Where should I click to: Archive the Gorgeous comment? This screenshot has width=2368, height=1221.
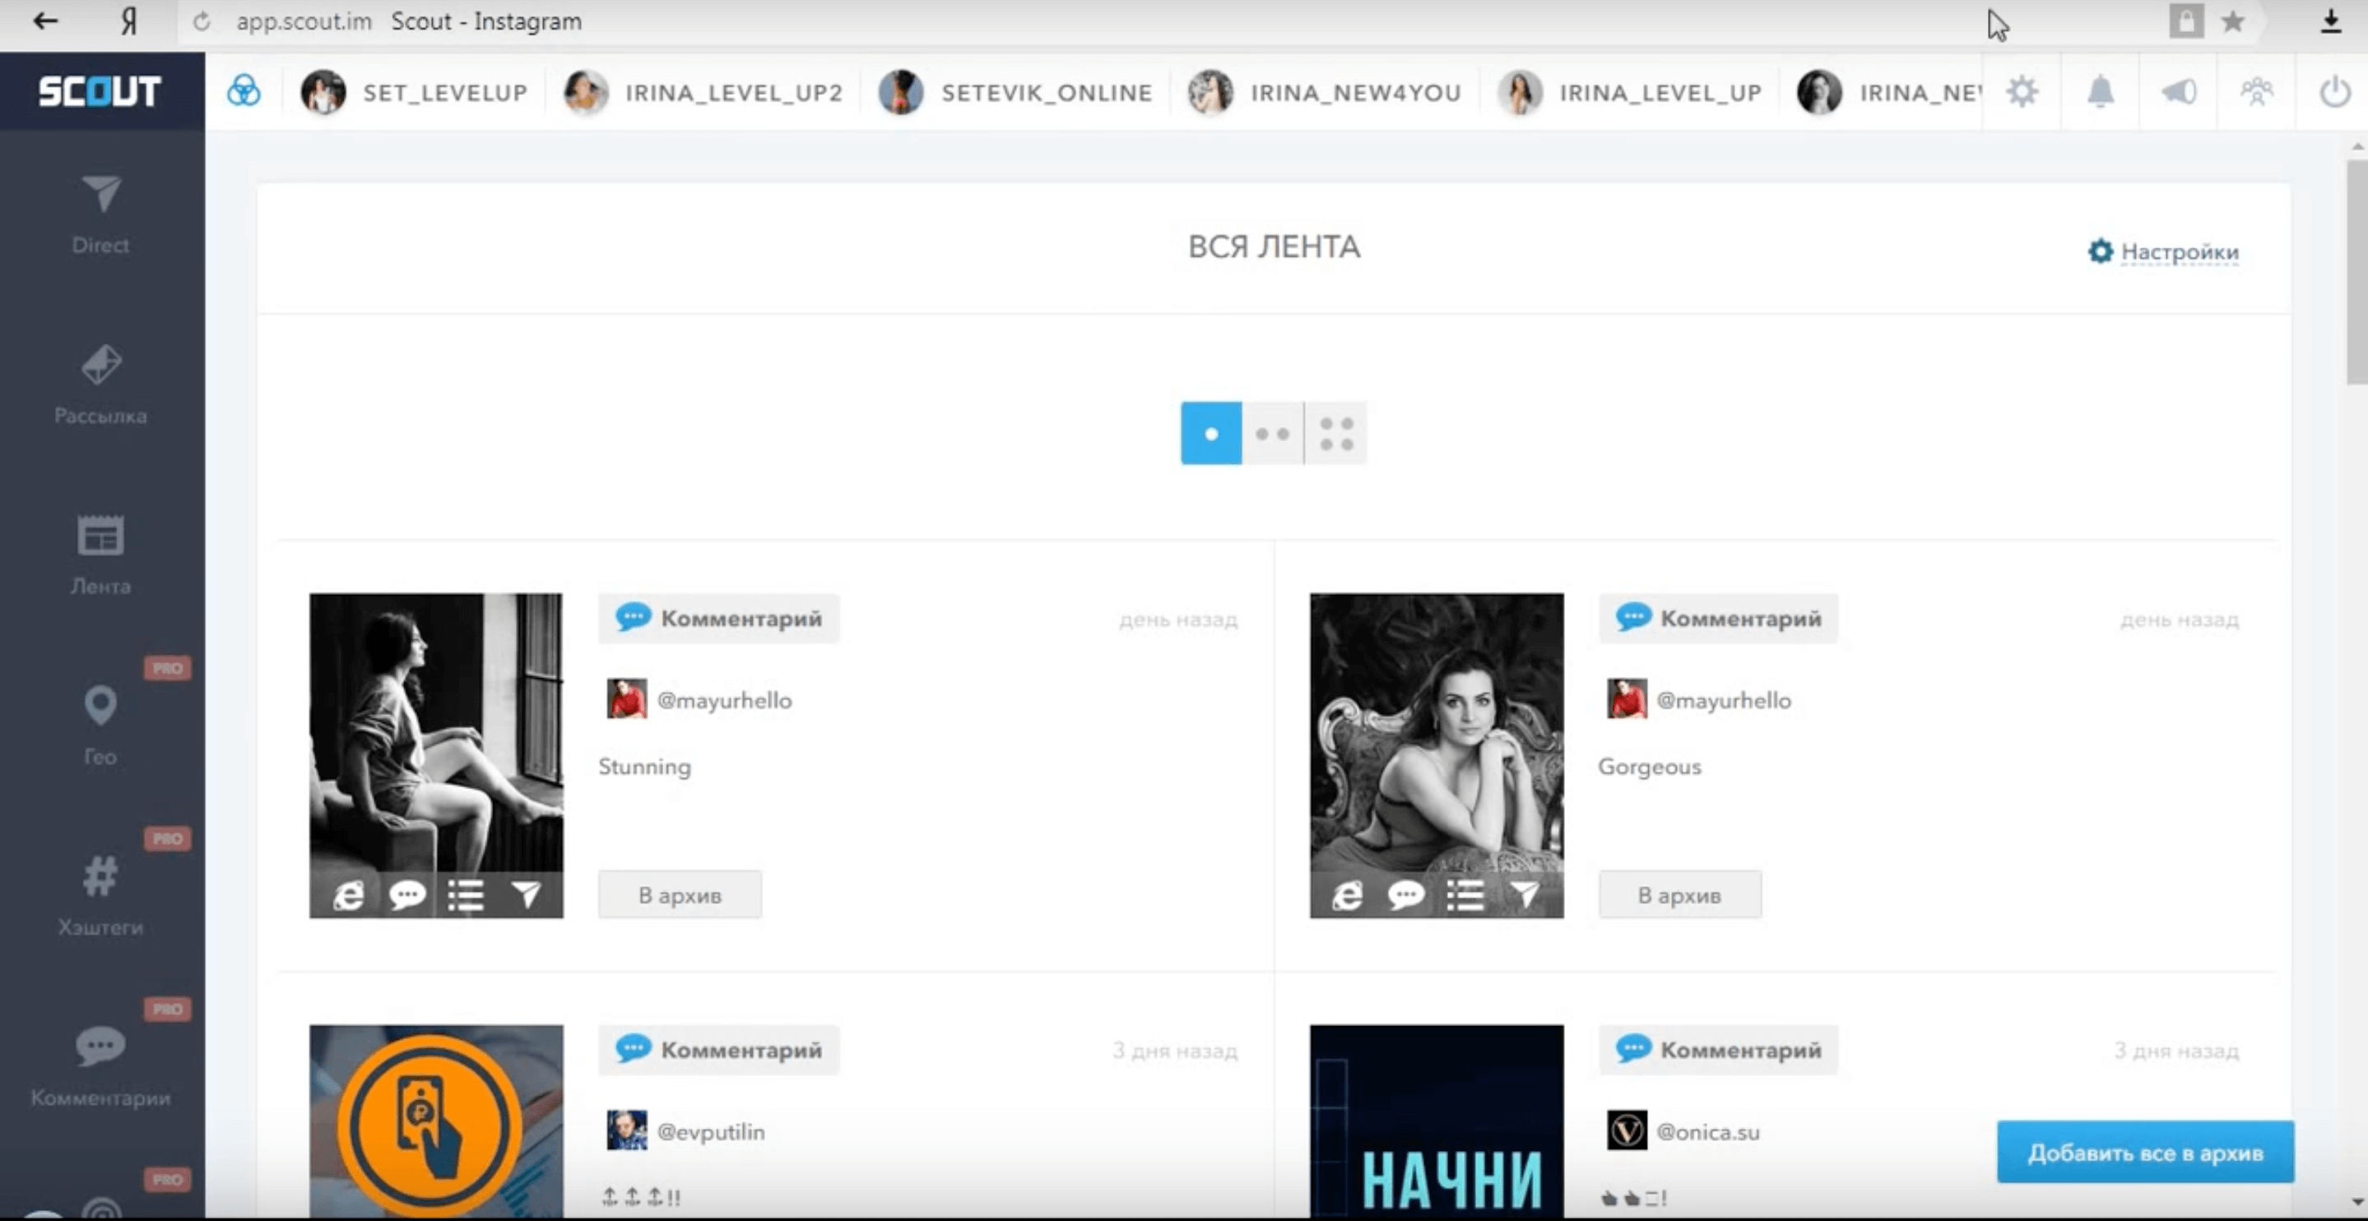(1679, 894)
